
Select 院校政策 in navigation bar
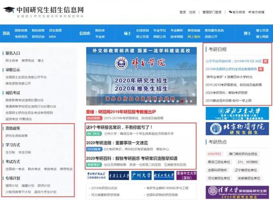point(38,30)
